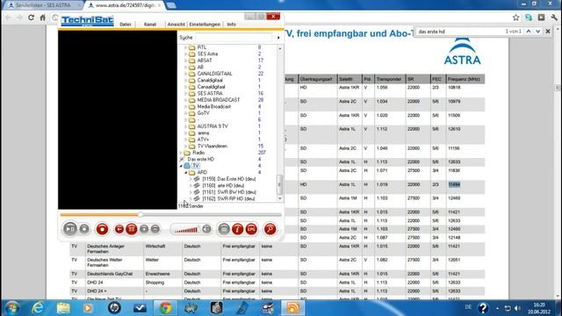Start recording with the red record button
562x316 pixels.
coord(102,229)
